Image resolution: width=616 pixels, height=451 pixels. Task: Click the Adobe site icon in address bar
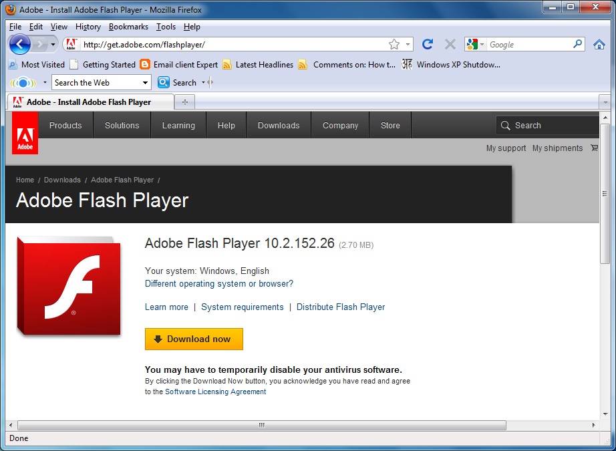[71, 44]
